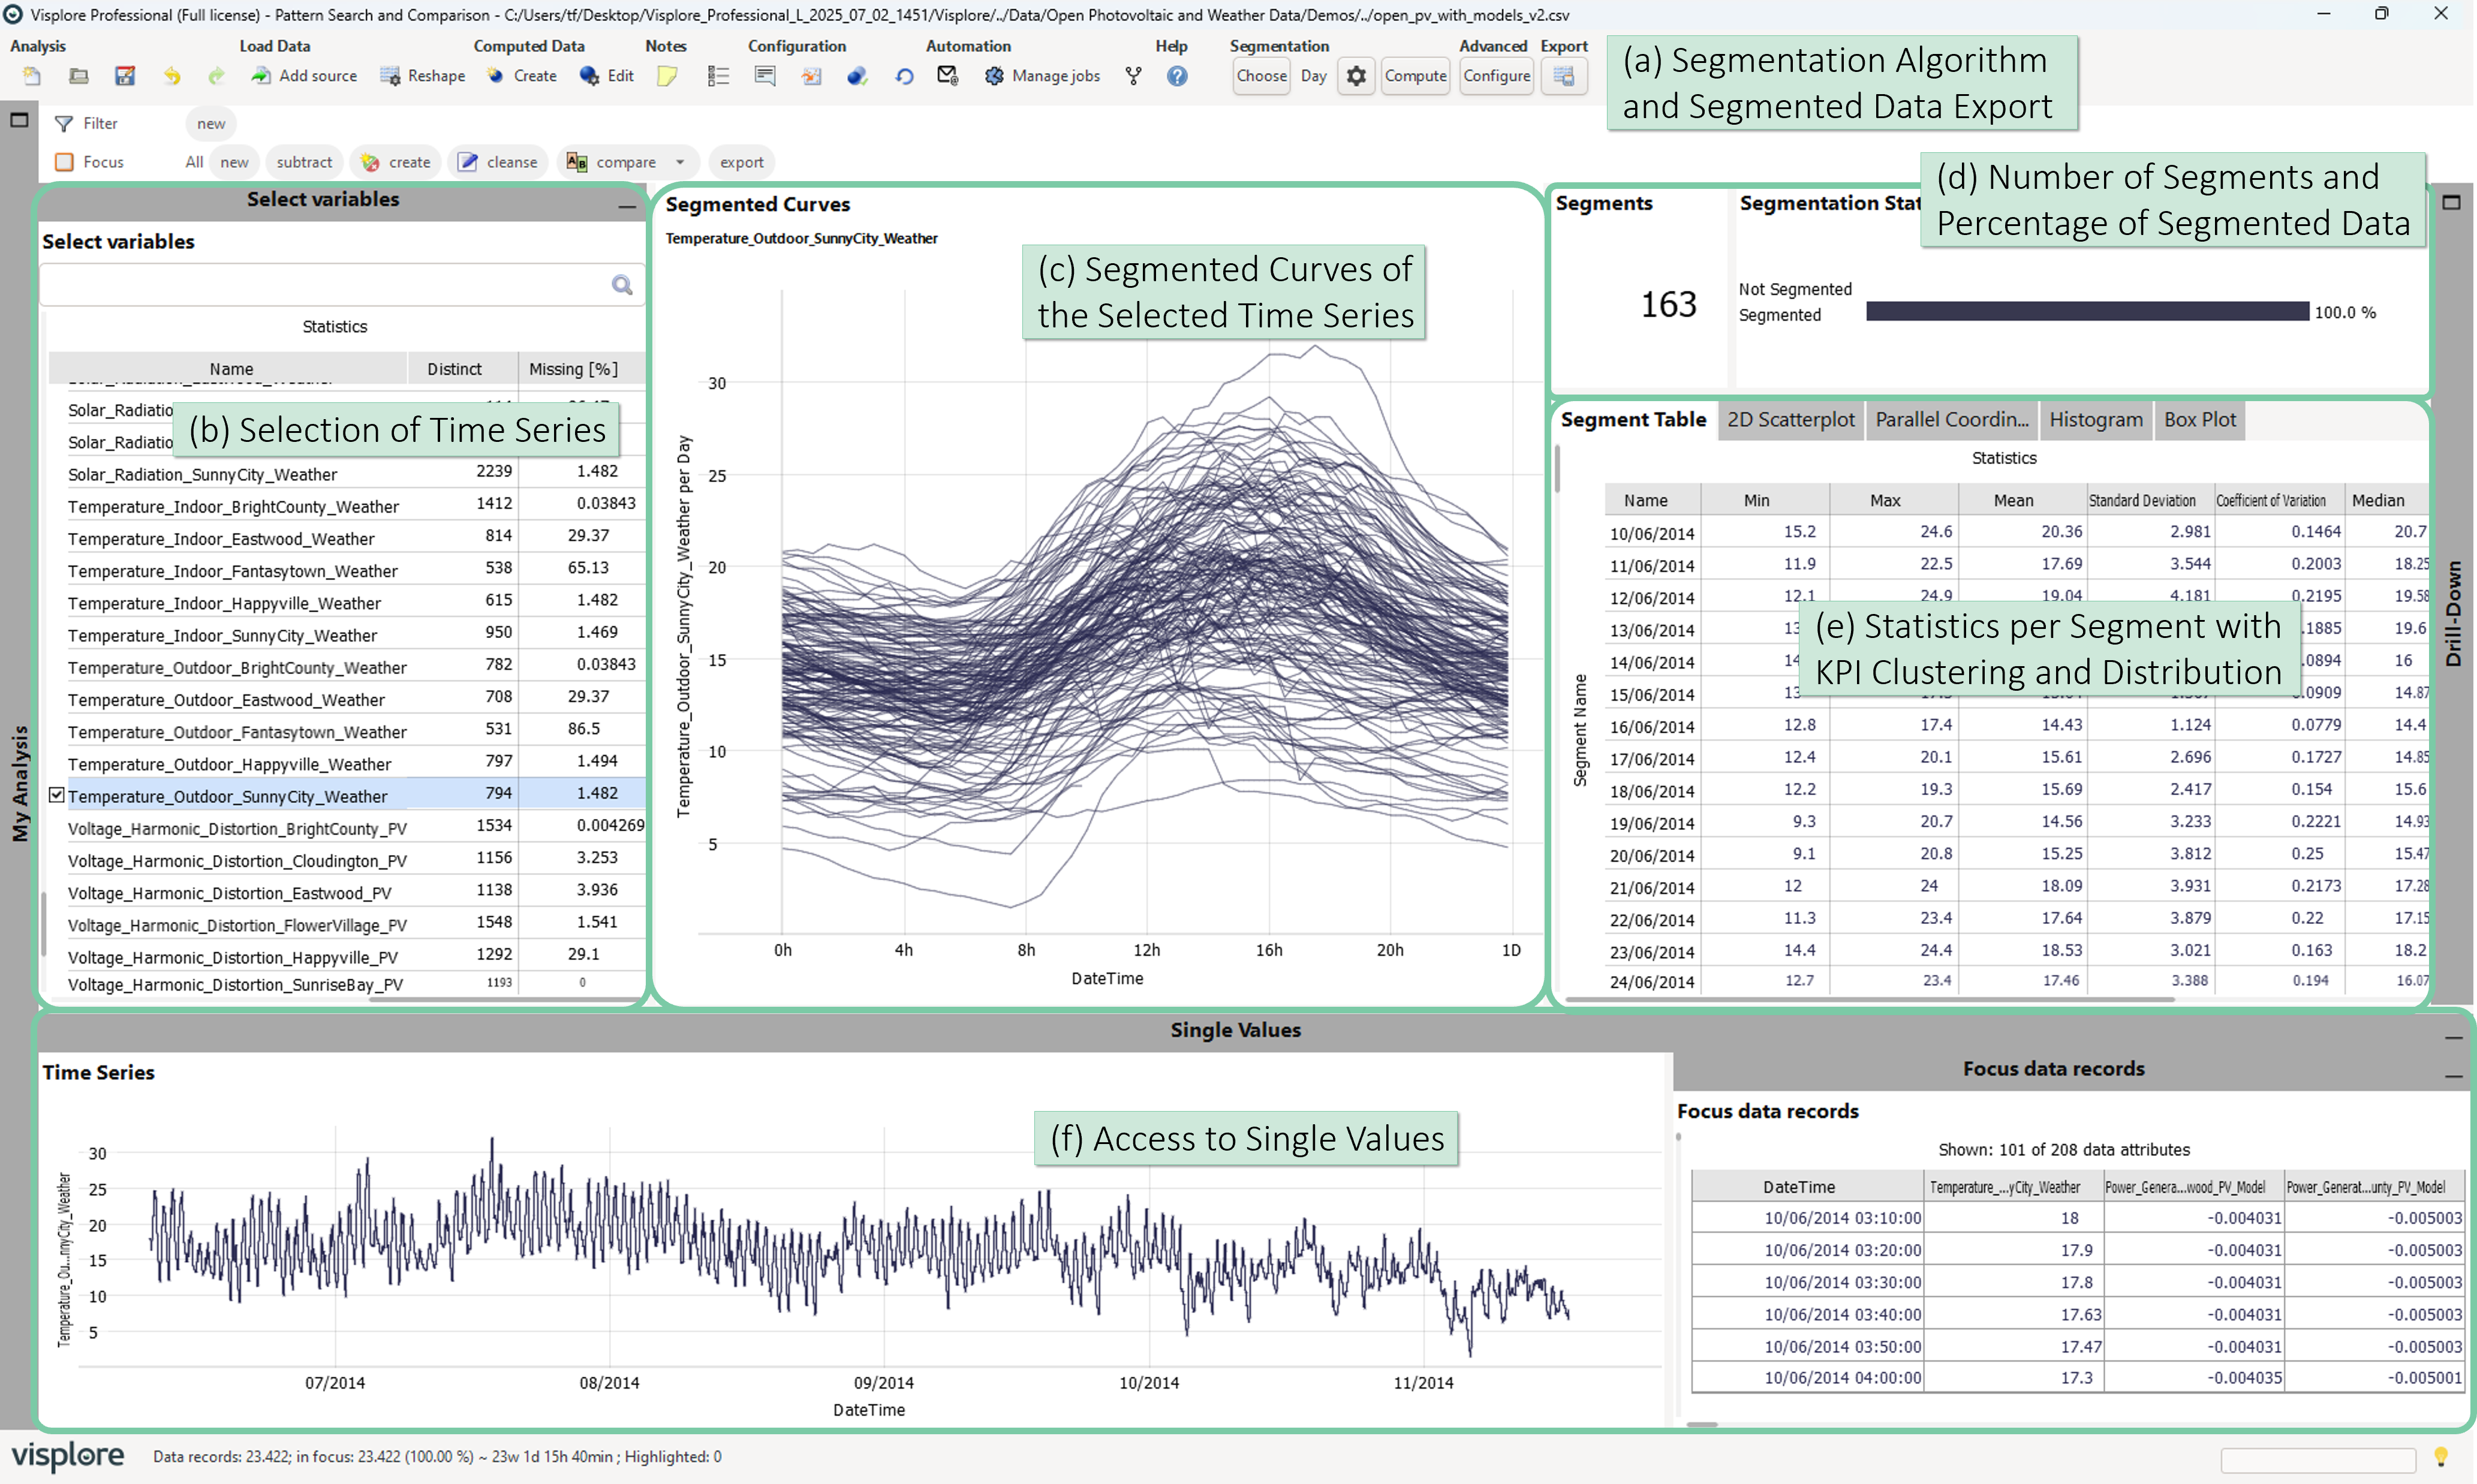
Task: Open the compare dropdown arrow
Action: click(x=680, y=162)
